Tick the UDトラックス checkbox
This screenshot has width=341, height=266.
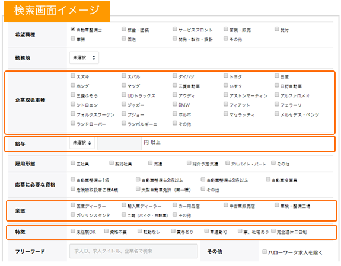[x=124, y=95]
